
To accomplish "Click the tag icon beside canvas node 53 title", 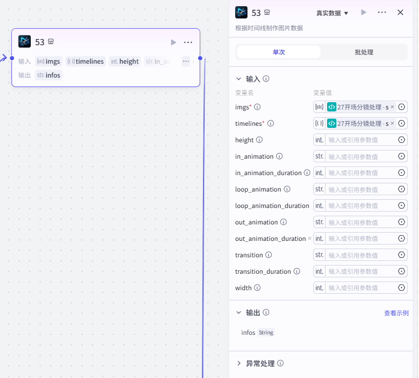I will tap(51, 42).
